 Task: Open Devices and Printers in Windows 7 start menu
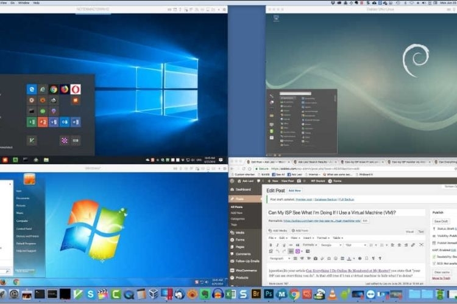point(27,237)
